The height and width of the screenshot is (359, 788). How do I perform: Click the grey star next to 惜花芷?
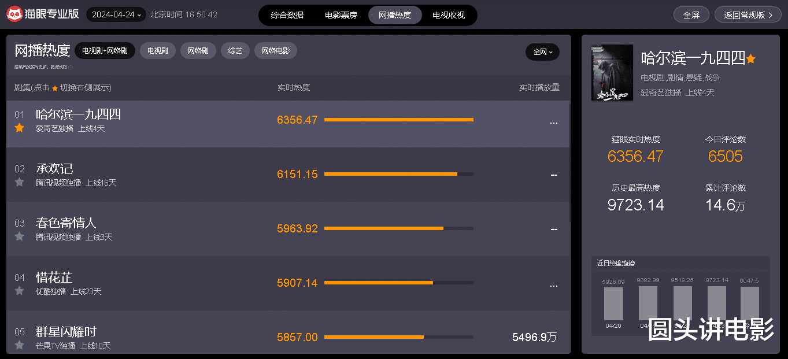point(20,291)
